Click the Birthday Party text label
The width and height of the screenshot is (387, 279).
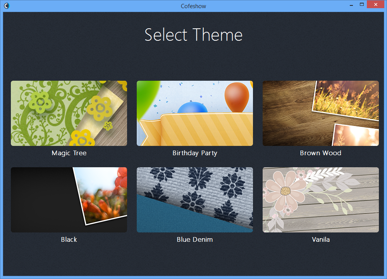(195, 153)
